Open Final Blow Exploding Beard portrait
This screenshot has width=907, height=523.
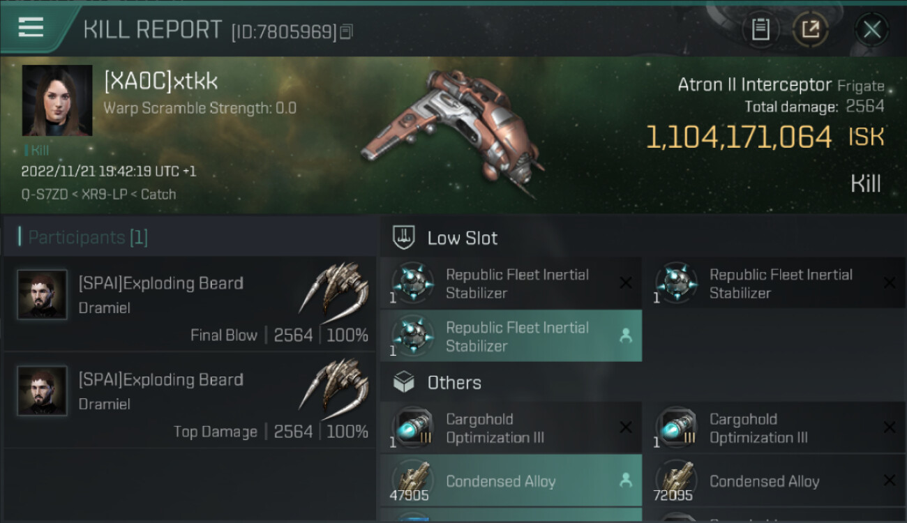pos(43,295)
